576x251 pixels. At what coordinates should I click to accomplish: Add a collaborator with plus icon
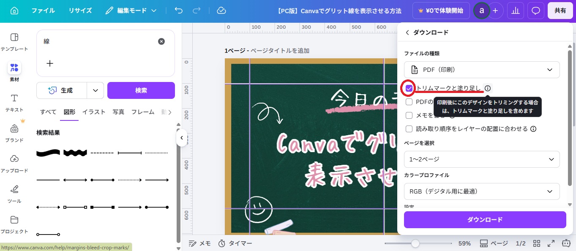point(496,11)
